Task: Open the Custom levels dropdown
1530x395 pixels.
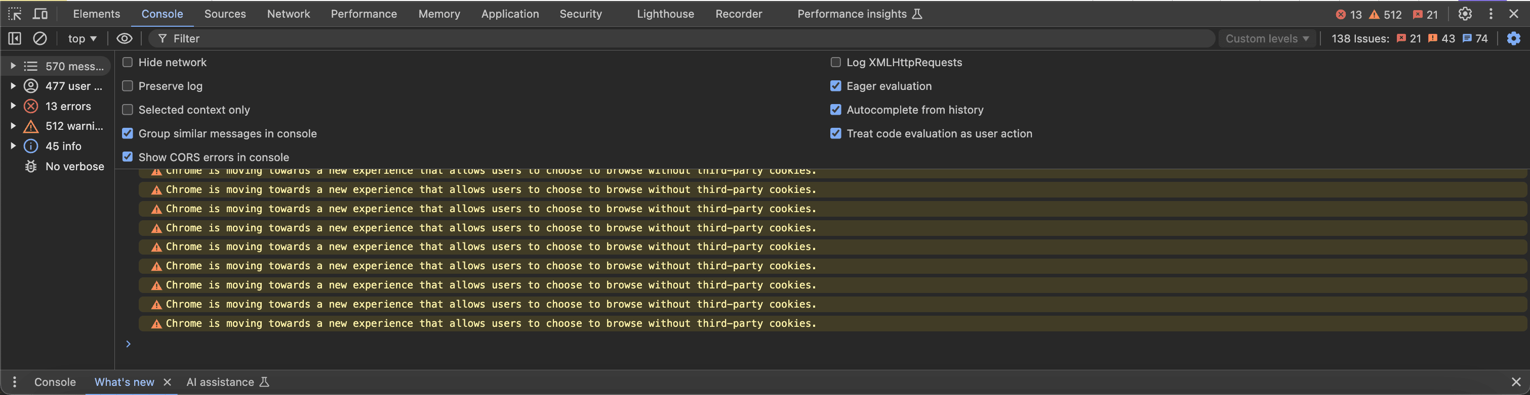Action: click(x=1267, y=38)
